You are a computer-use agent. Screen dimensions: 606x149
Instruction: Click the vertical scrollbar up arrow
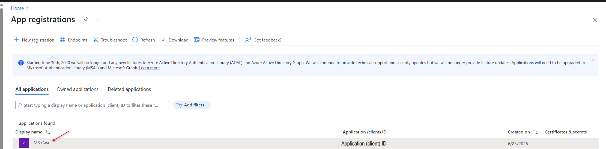(1, 5)
